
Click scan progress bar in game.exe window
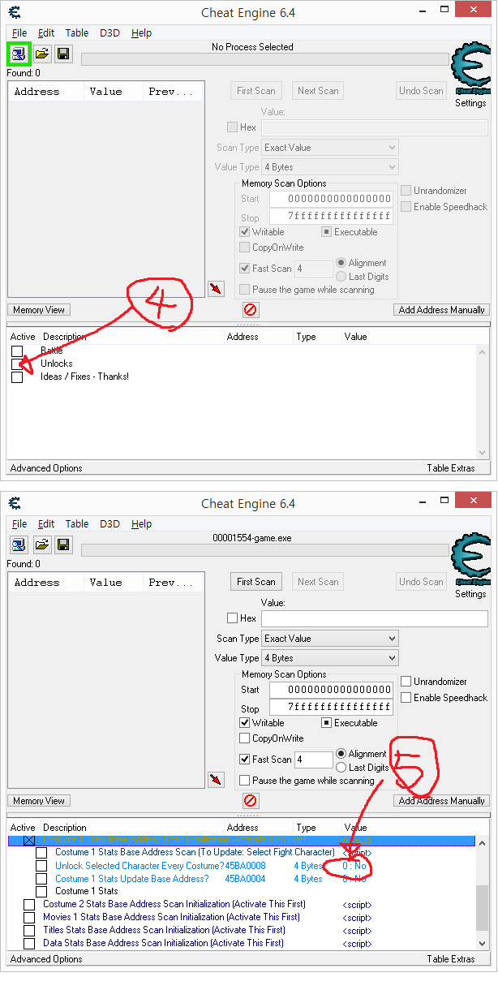tap(264, 550)
